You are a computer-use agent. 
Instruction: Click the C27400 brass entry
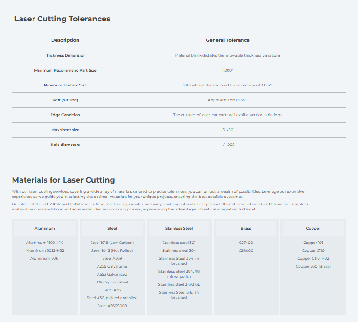click(246, 243)
